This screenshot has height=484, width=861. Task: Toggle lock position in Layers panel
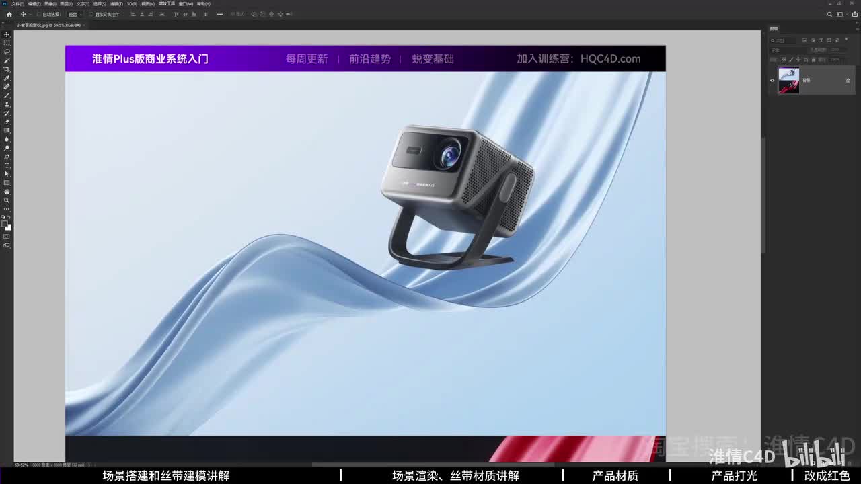[798, 59]
